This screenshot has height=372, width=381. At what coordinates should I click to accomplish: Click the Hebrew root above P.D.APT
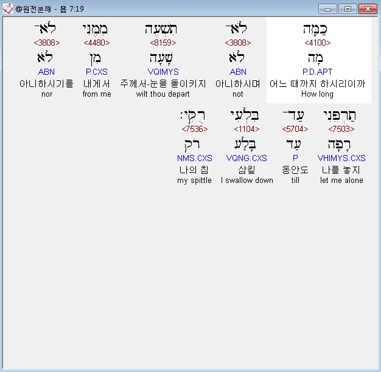315,58
